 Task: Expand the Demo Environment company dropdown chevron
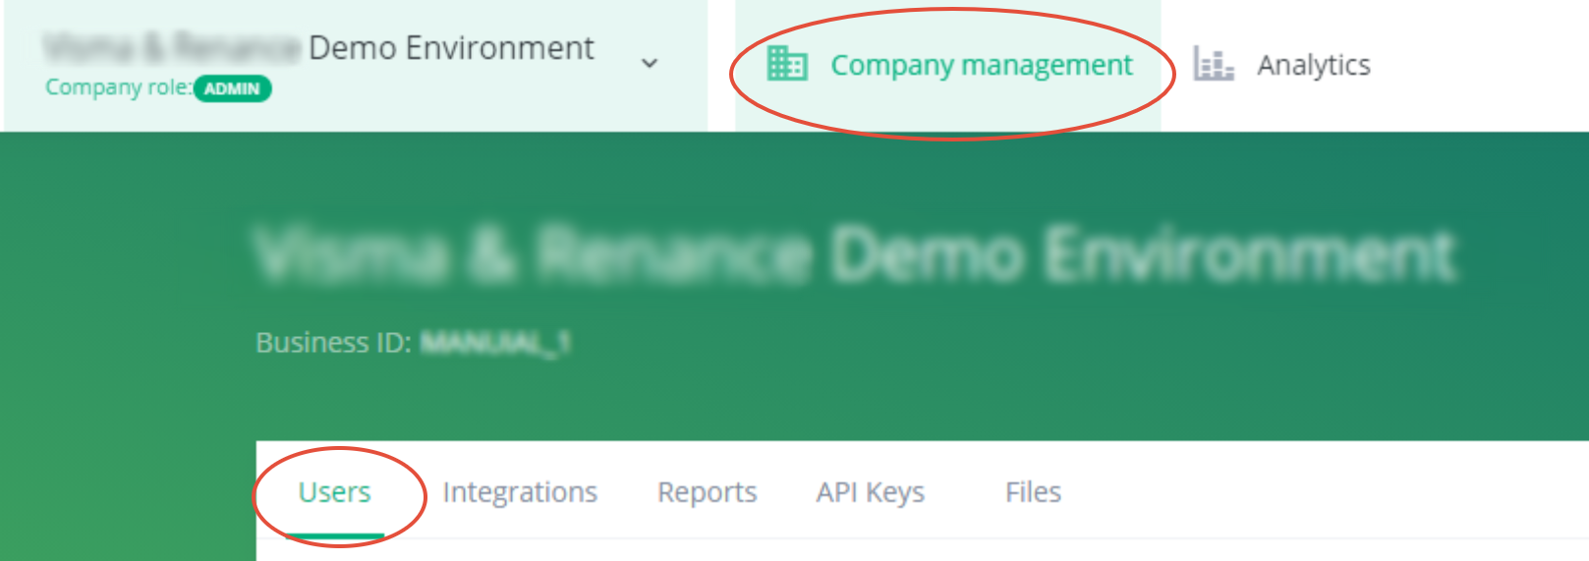click(650, 64)
